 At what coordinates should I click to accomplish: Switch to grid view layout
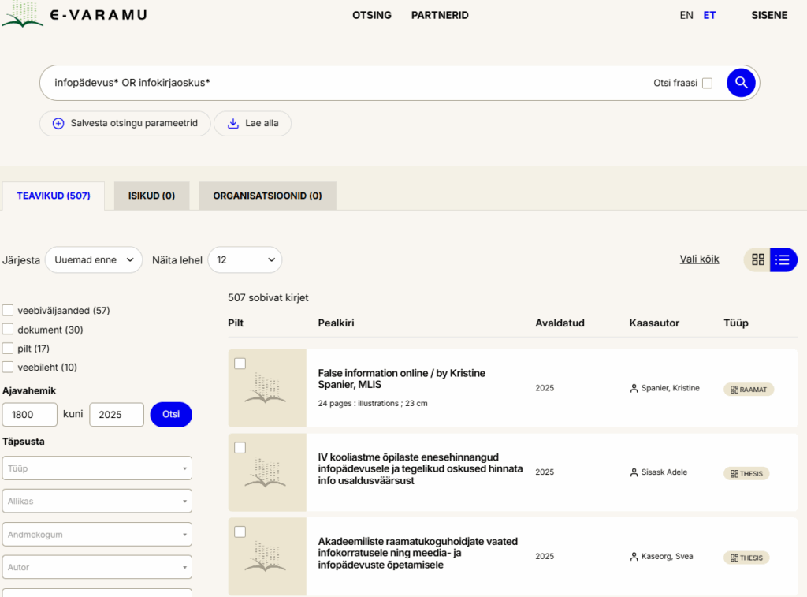(757, 259)
